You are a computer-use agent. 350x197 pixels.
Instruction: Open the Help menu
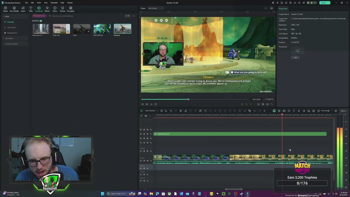(62, 3)
